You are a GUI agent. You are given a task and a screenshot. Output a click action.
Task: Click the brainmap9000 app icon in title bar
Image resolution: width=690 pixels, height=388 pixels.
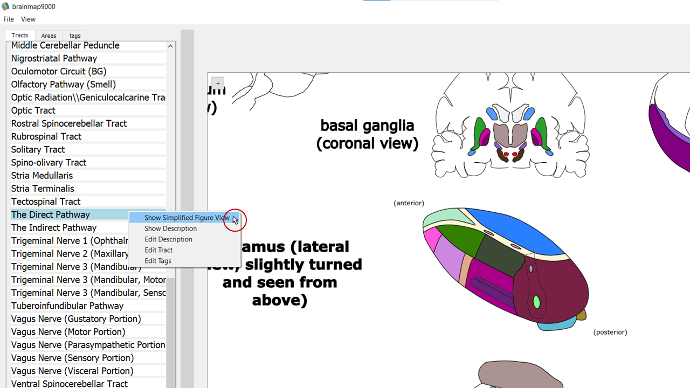coord(6,6)
